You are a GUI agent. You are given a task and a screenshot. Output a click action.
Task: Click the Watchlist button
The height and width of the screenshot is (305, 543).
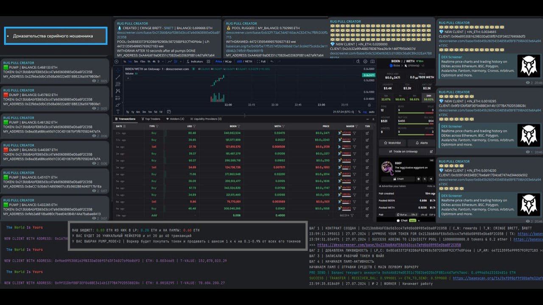pos(392,143)
